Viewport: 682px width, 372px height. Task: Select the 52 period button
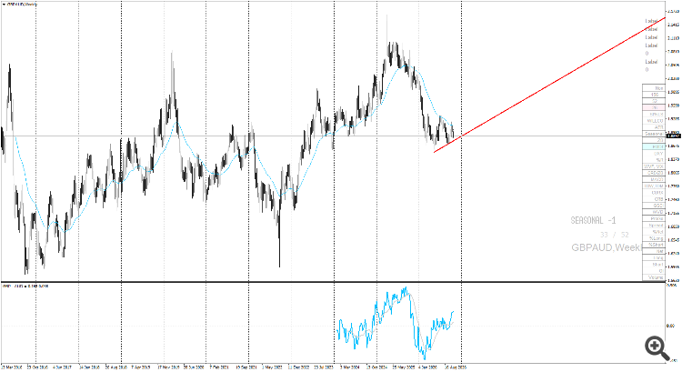tap(654, 101)
